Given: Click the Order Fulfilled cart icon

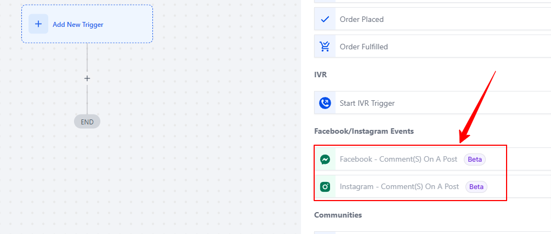Looking at the screenshot, I should point(325,47).
